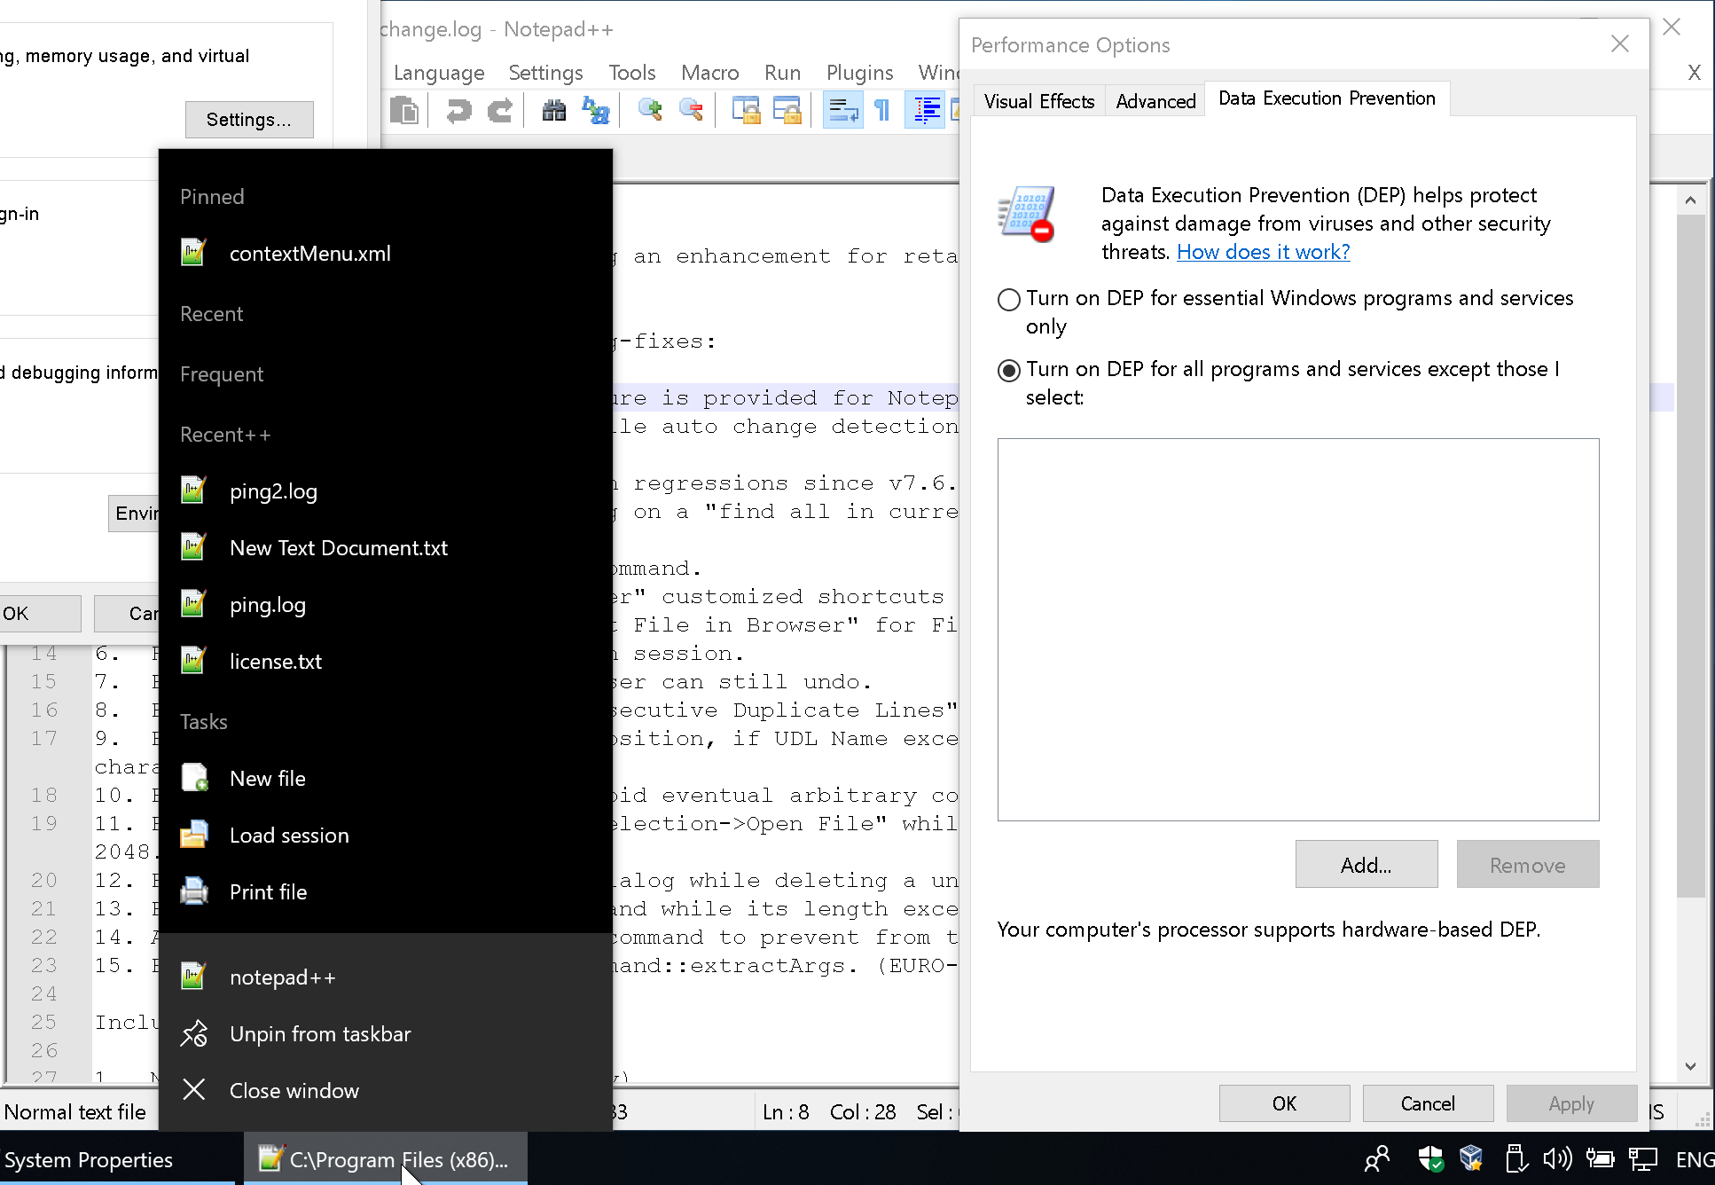This screenshot has height=1185, width=1715.
Task: Click the Find binoculars toolbar icon
Action: [554, 111]
